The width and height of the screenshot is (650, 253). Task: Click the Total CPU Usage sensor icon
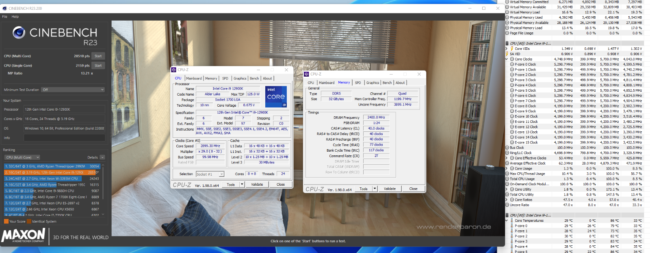point(507,179)
